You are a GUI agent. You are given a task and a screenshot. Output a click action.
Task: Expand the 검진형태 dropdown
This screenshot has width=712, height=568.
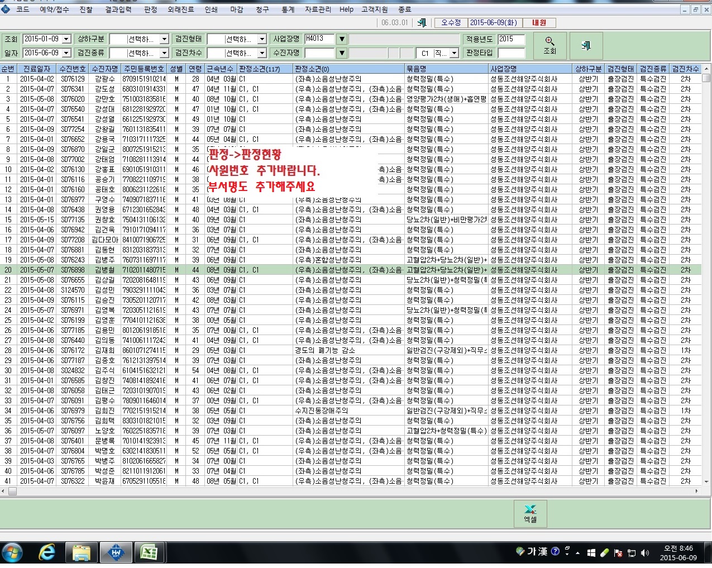(x=262, y=39)
